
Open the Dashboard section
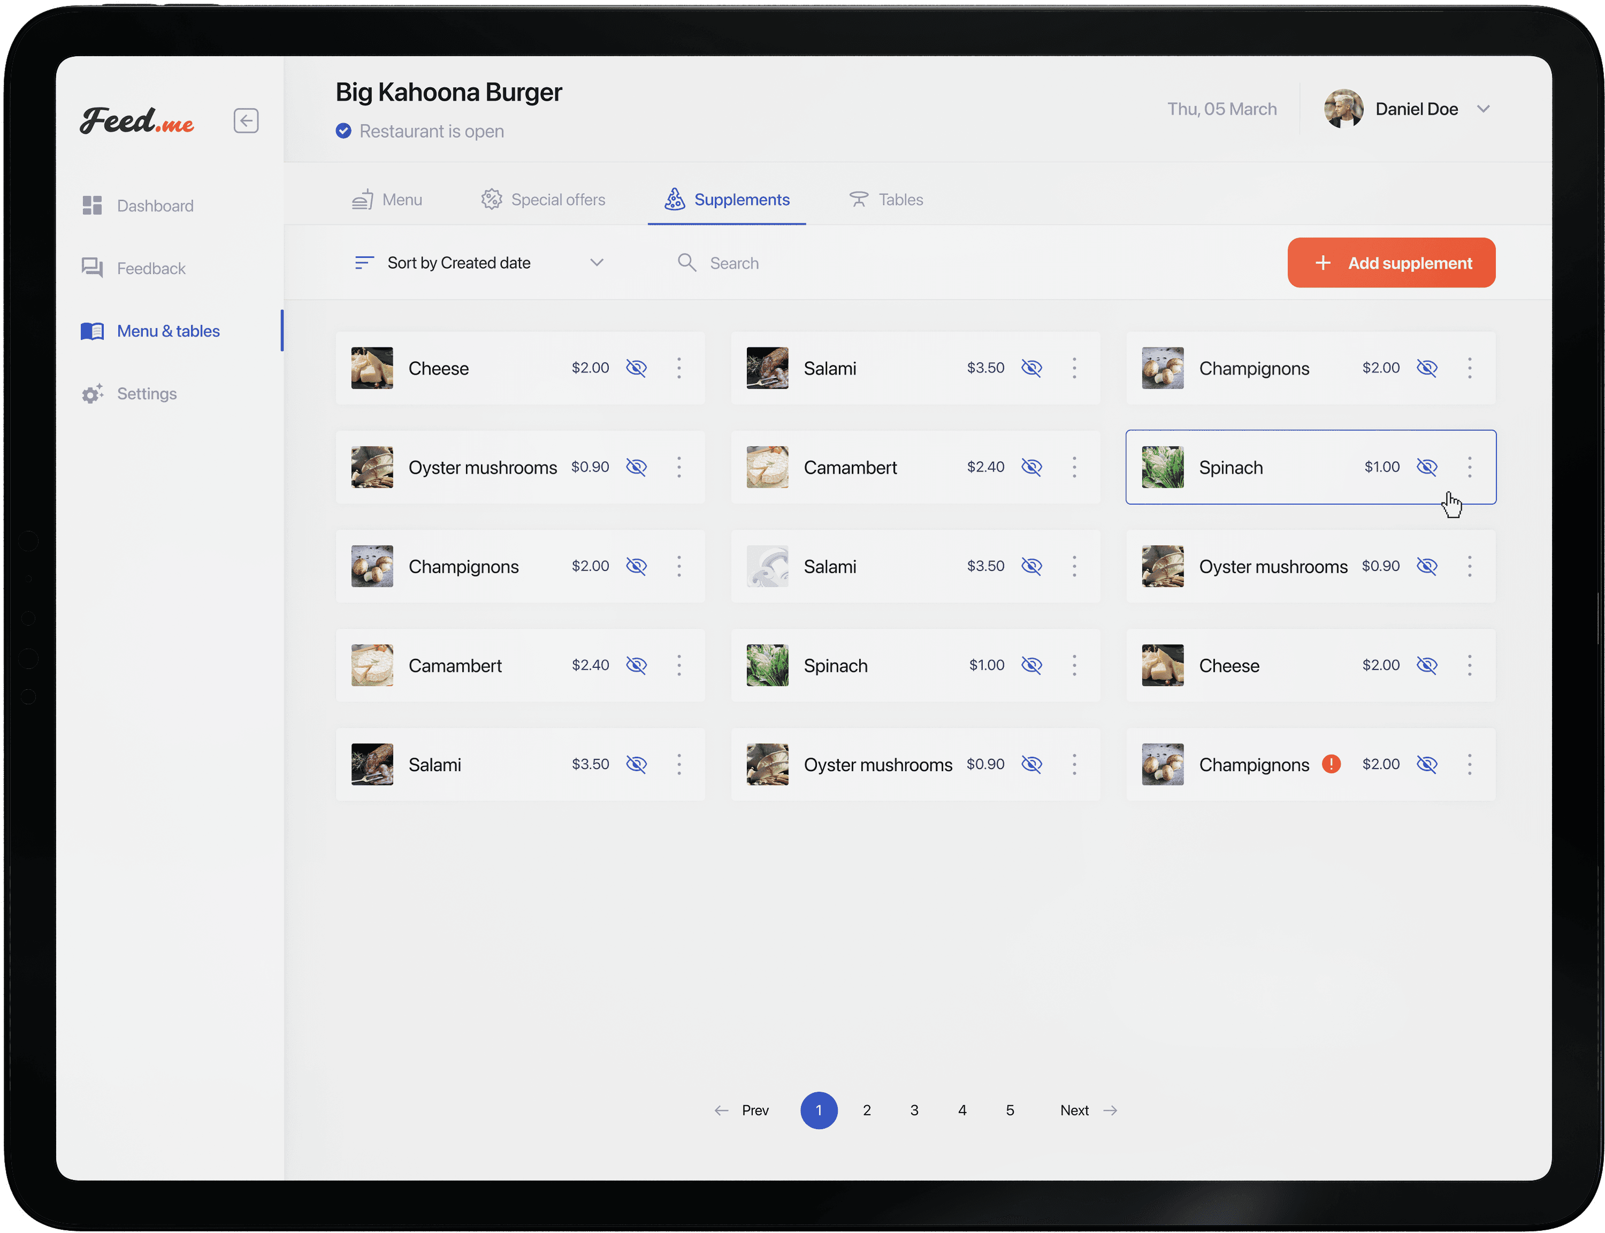click(x=137, y=205)
